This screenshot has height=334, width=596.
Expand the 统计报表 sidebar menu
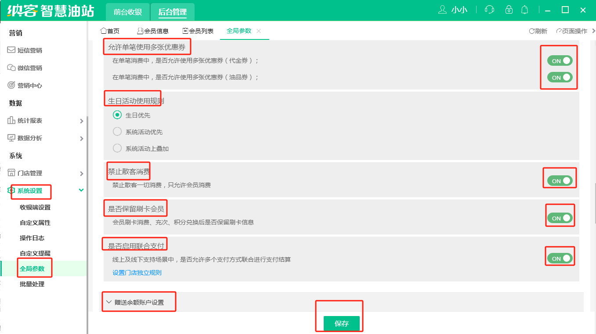pyautogui.click(x=44, y=121)
